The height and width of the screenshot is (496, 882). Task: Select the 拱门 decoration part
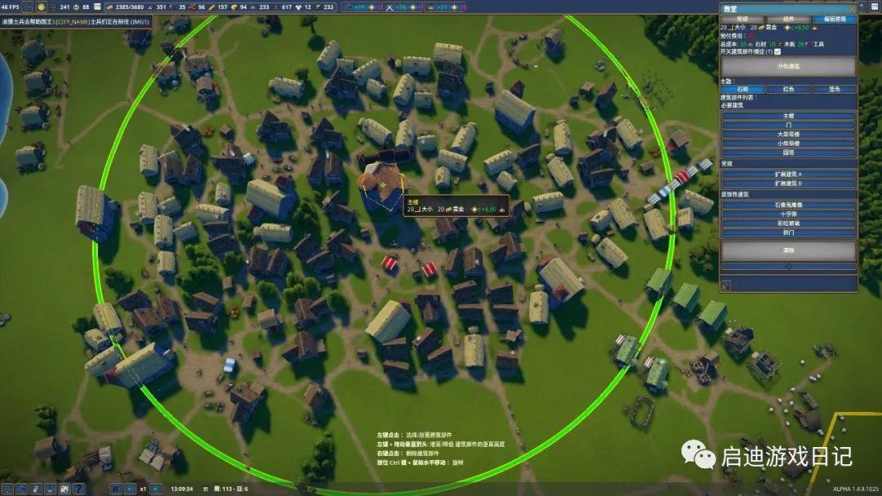(789, 232)
